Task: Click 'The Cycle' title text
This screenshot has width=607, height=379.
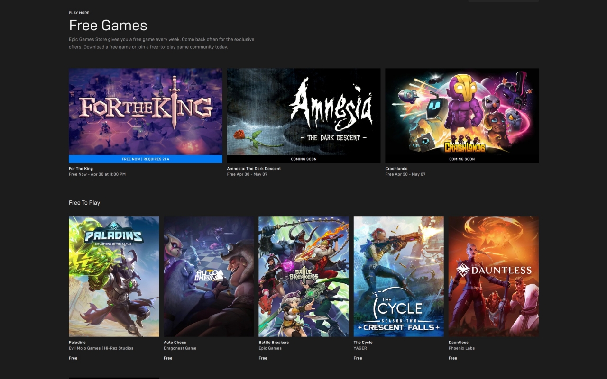Action: click(x=363, y=343)
